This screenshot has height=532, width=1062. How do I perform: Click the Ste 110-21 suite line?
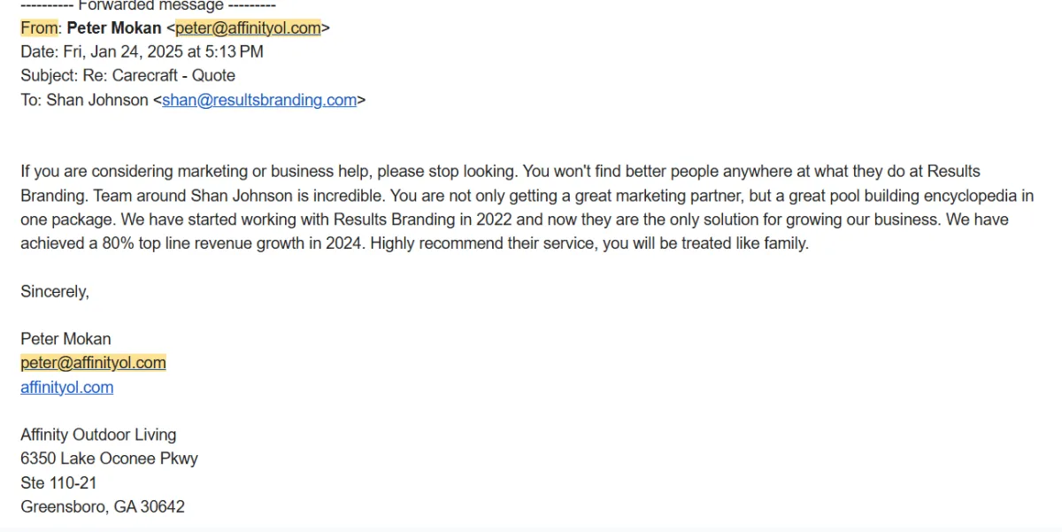click(58, 482)
